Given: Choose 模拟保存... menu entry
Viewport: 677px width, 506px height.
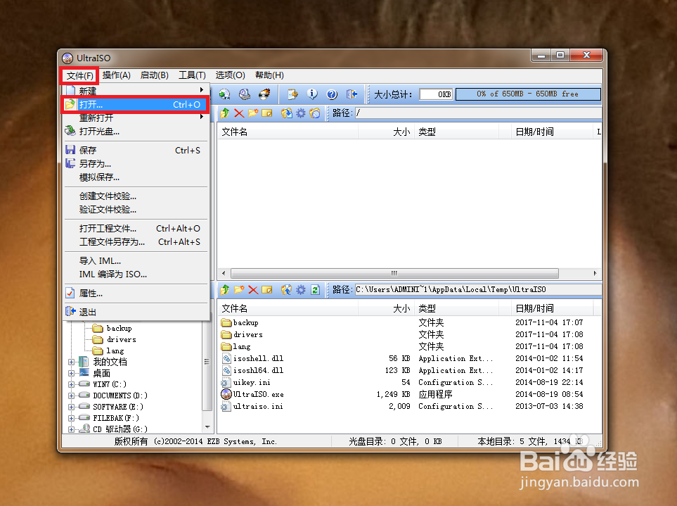Looking at the screenshot, I should [x=135, y=177].
